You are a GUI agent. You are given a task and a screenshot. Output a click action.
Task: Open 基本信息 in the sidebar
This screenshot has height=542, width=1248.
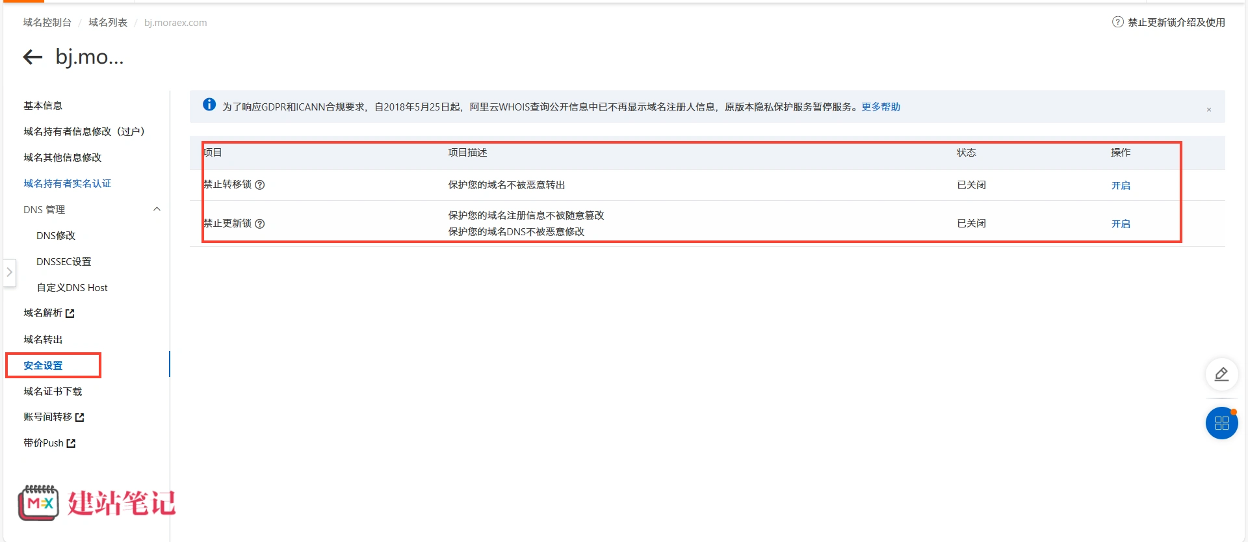tap(43, 105)
